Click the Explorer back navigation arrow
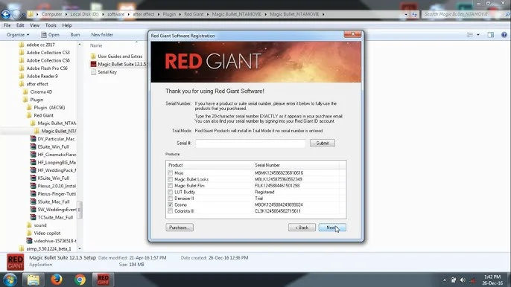511x287 pixels. click(5, 14)
